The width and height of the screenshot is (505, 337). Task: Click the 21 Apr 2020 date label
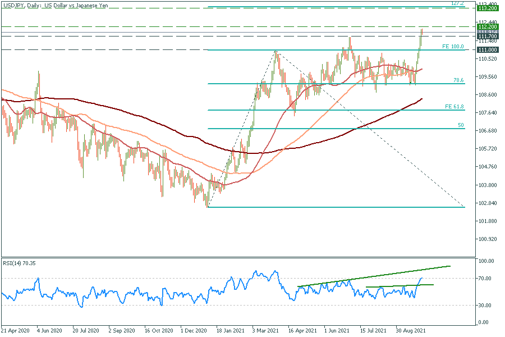point(15,331)
